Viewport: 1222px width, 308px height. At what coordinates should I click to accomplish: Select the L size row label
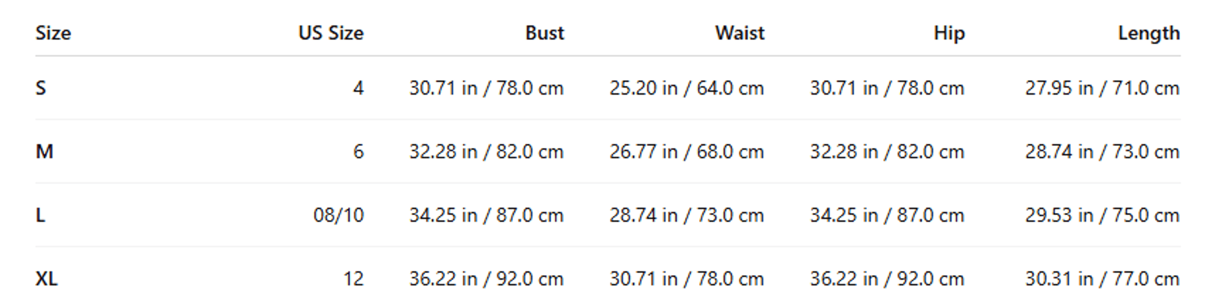coord(40,215)
